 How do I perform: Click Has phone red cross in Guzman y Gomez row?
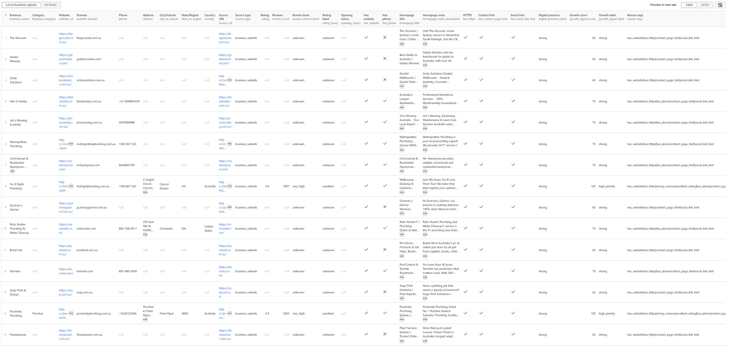(385, 207)
